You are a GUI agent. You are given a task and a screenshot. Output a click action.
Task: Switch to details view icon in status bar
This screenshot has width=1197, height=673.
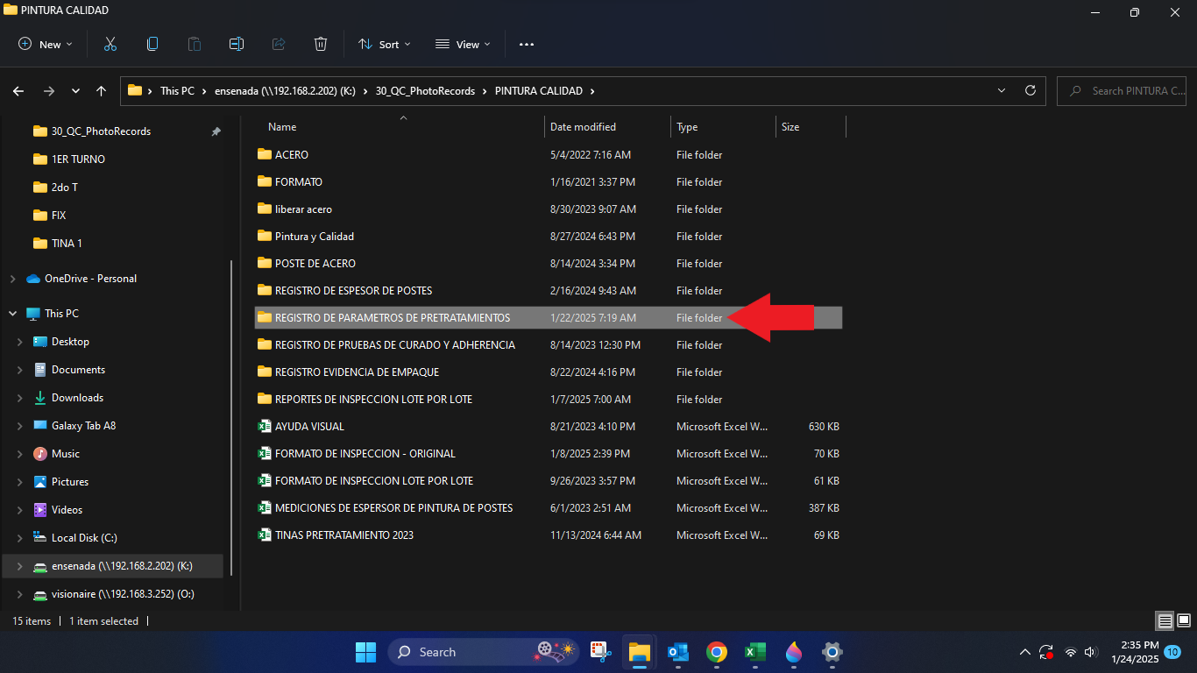(x=1165, y=621)
